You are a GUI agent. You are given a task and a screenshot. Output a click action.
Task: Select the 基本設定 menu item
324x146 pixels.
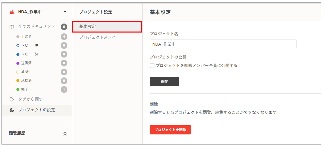(x=107, y=27)
